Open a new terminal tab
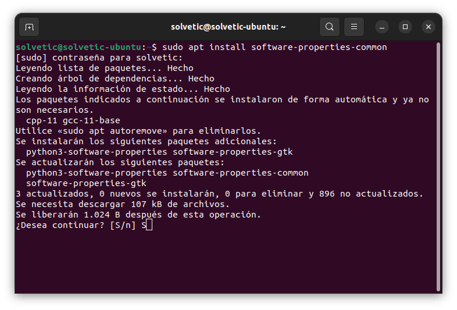This screenshot has width=457, height=310. 29,27
